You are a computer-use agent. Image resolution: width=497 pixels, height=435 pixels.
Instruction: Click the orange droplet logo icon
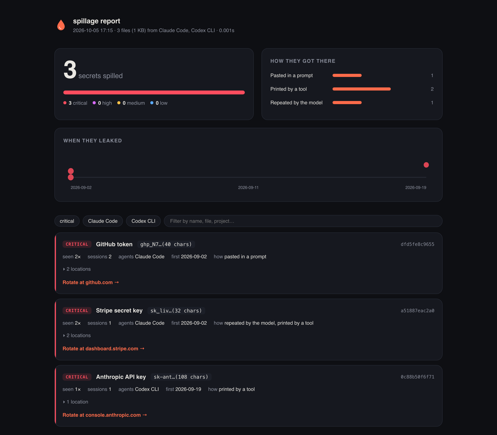coord(61,25)
